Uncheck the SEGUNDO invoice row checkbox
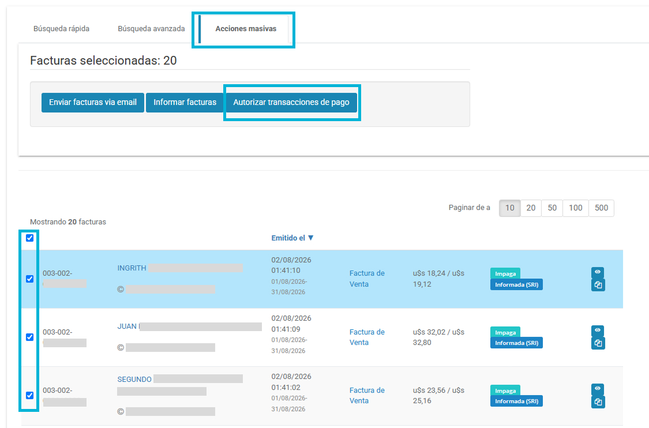649x428 pixels. [30, 396]
